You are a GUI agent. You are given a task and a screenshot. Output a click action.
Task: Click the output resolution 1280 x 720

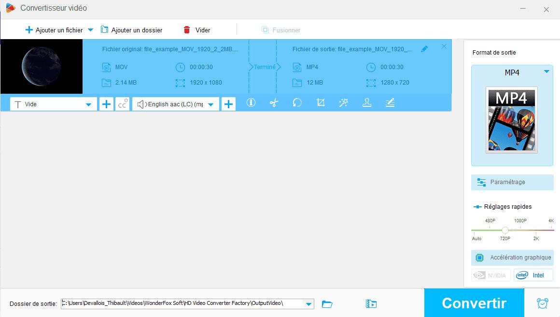point(394,83)
